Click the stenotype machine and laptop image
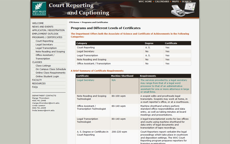 click(x=184, y=9)
